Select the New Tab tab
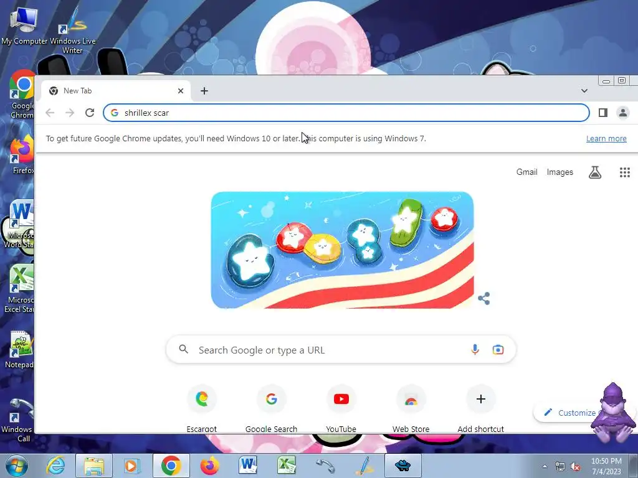Screen dimensions: 638x478 [116, 91]
